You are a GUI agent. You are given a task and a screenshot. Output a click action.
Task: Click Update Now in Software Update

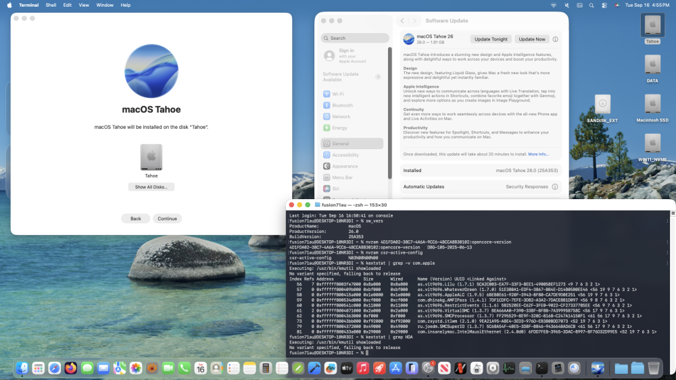click(x=531, y=39)
